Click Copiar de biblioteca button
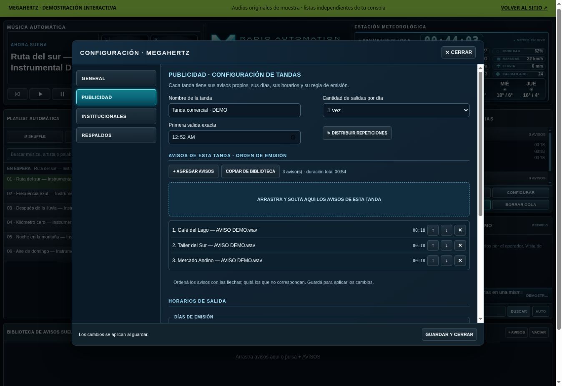This screenshot has height=386, width=562. 251,171
